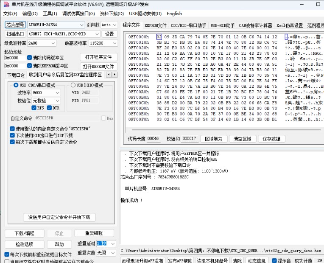Switch to the USB-HID助手 tab
The image size is (324, 263).
coord(223,25)
